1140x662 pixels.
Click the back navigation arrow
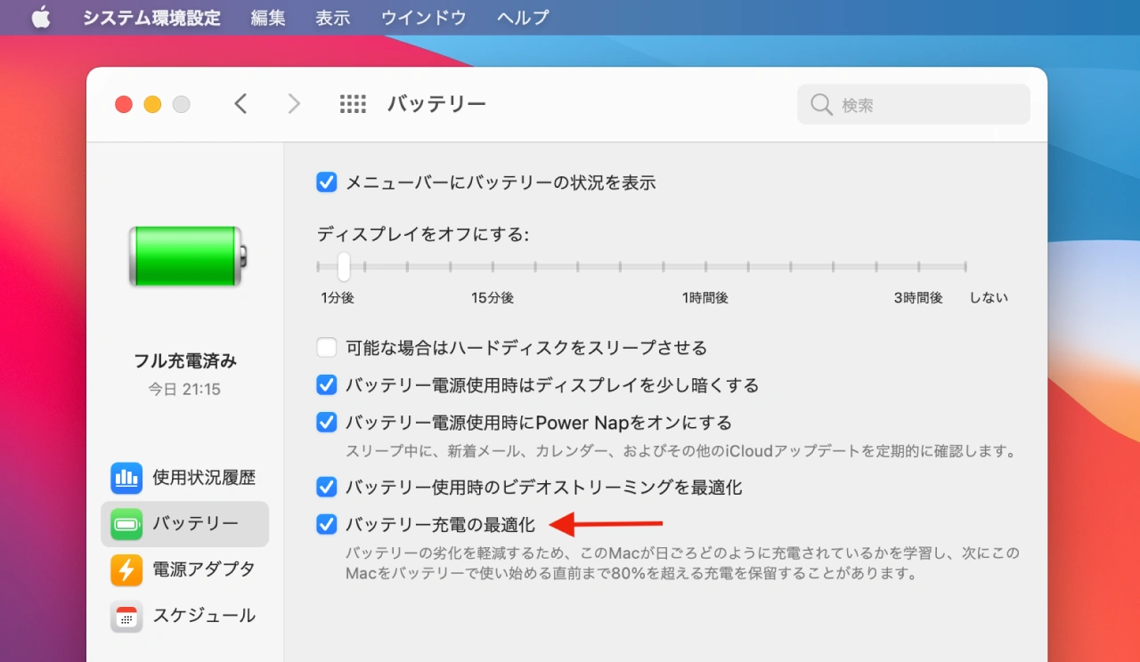click(x=240, y=103)
